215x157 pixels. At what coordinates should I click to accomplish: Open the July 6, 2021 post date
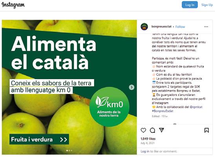[148, 143]
